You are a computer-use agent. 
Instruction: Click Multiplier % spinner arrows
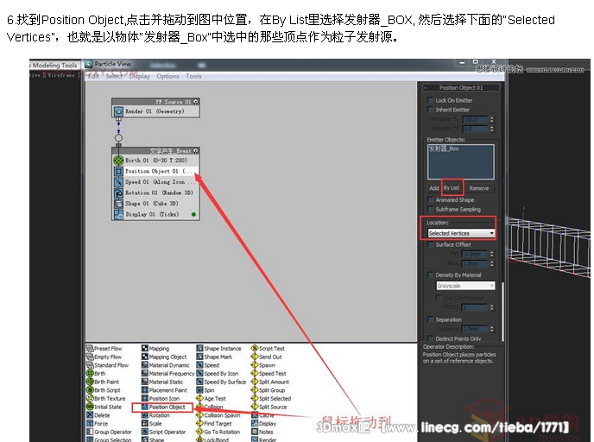492,119
